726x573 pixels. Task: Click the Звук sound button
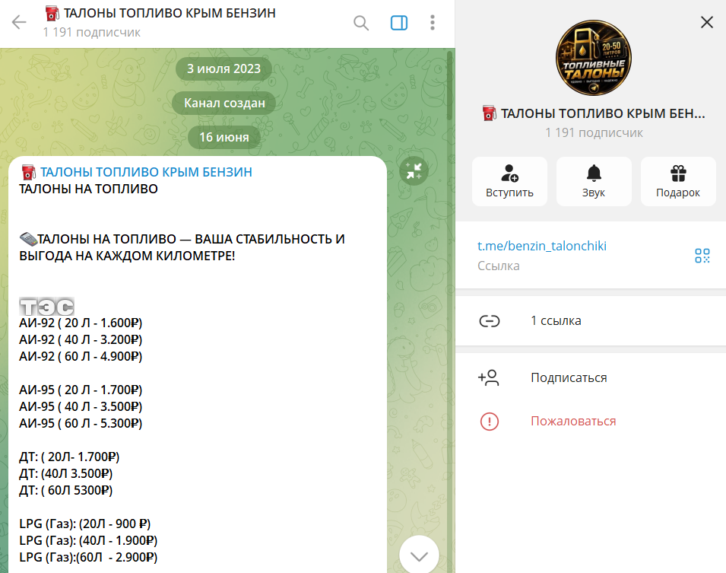[594, 181]
